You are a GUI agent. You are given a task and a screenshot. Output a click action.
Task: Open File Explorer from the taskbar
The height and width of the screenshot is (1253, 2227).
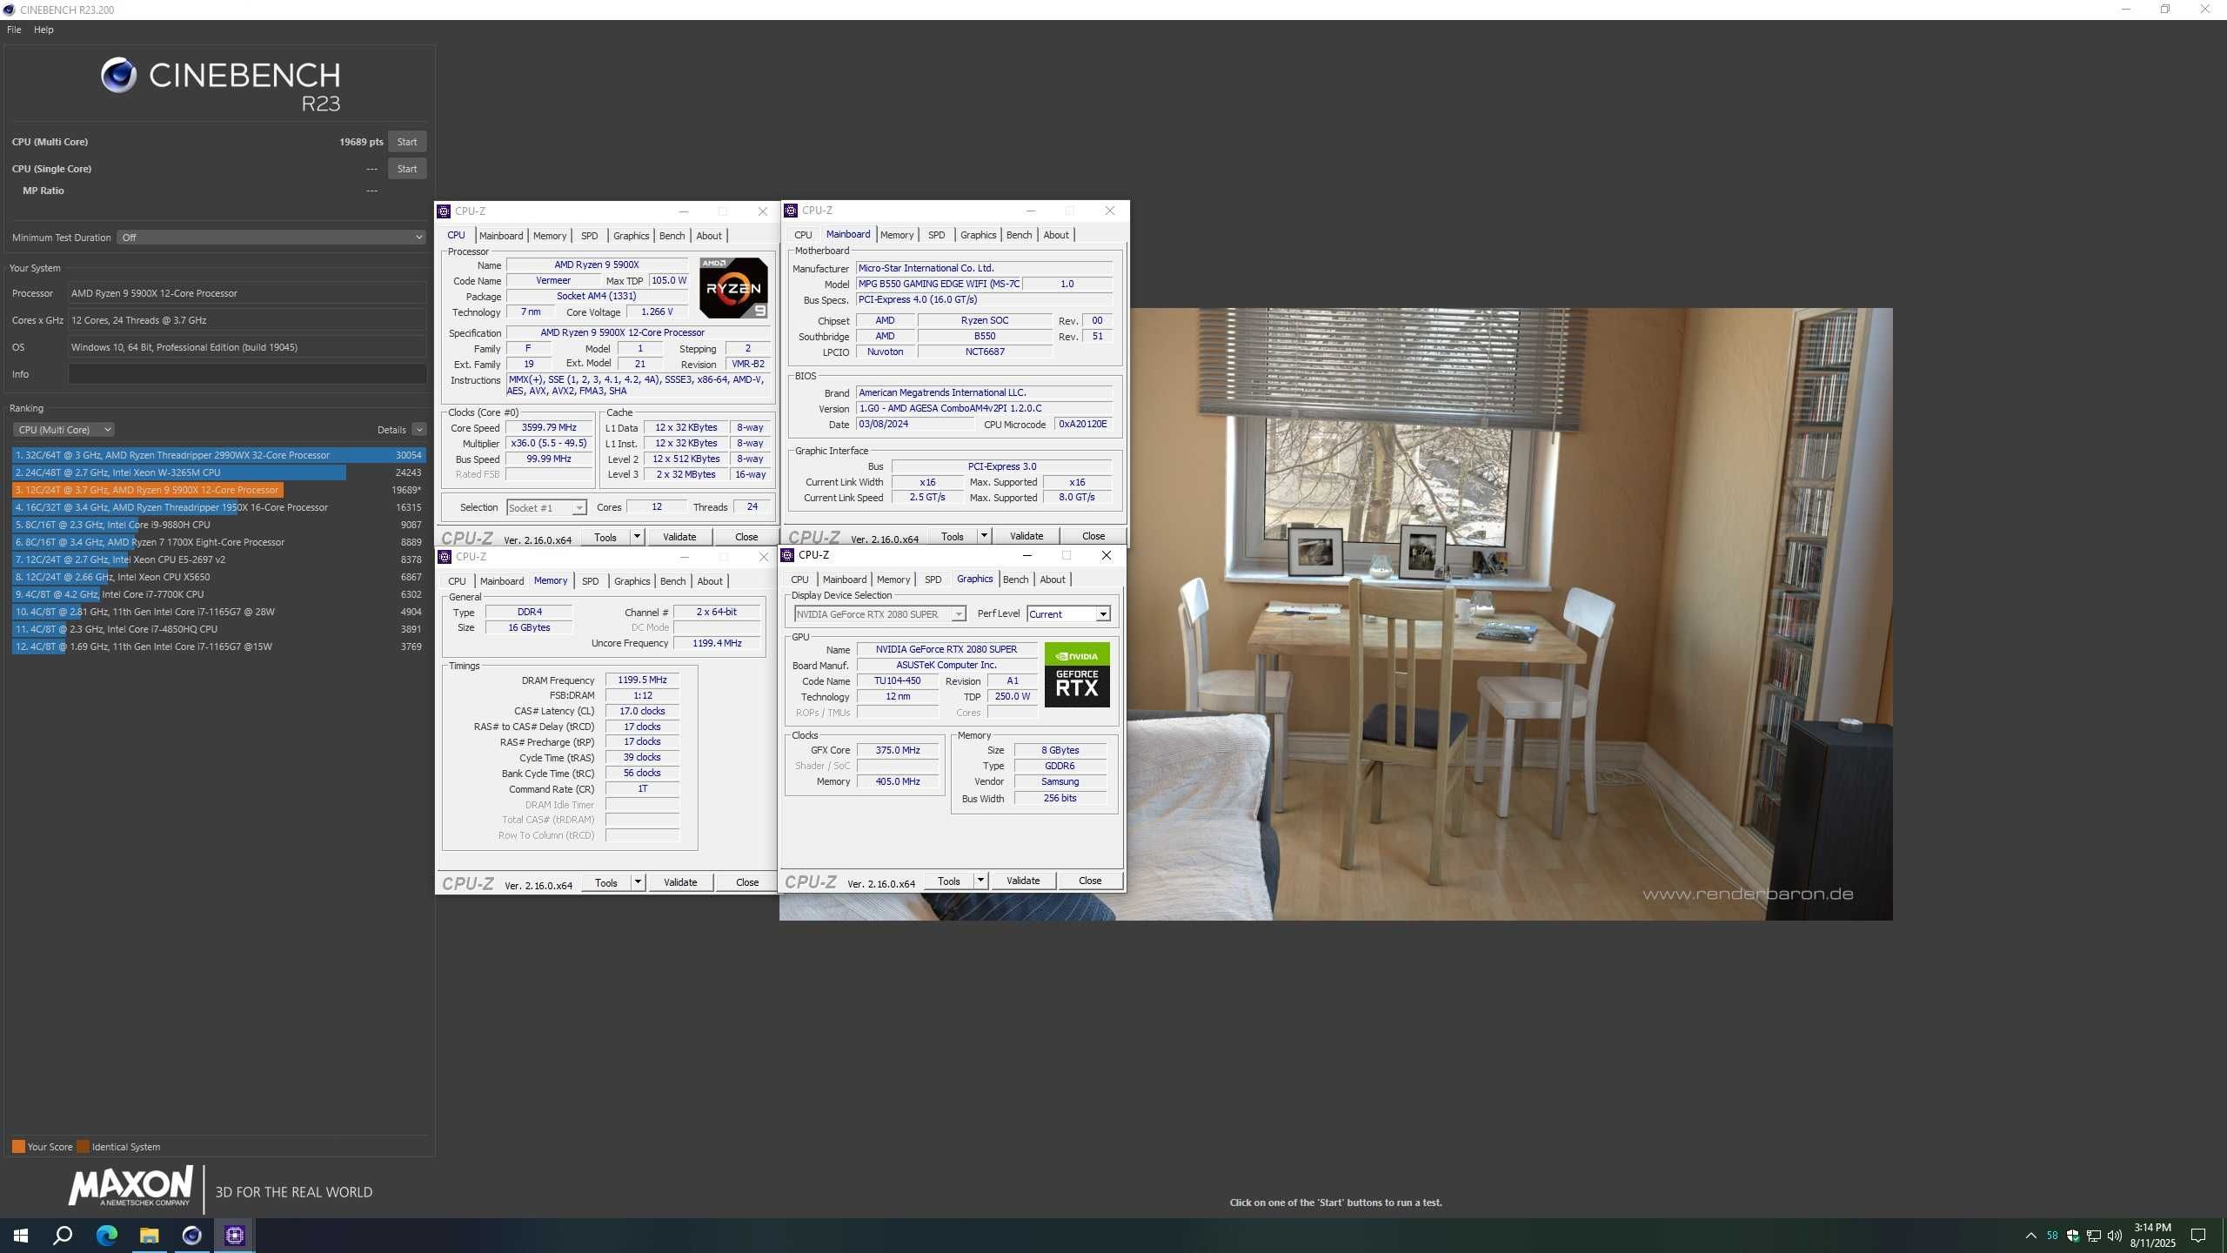pos(149,1236)
